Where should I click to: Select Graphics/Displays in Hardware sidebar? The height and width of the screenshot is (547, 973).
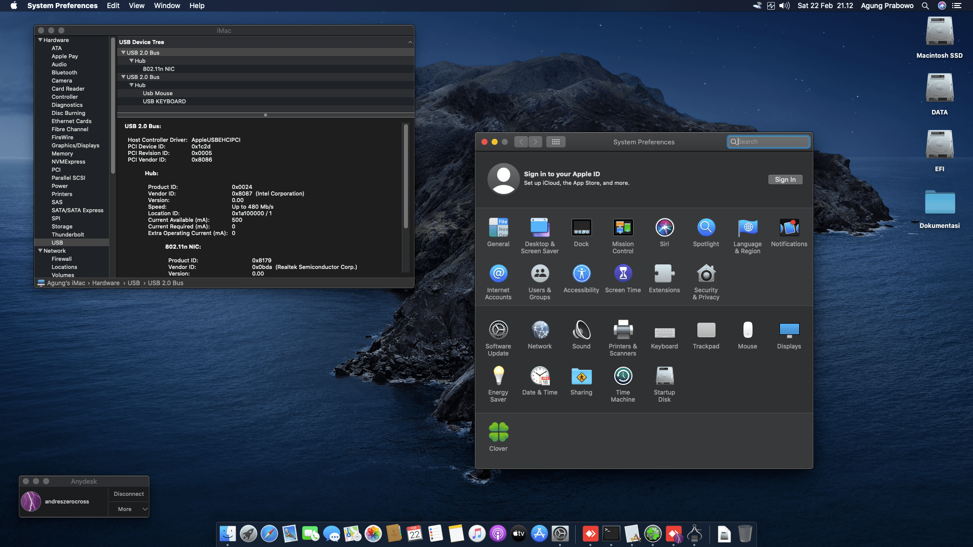coord(76,145)
